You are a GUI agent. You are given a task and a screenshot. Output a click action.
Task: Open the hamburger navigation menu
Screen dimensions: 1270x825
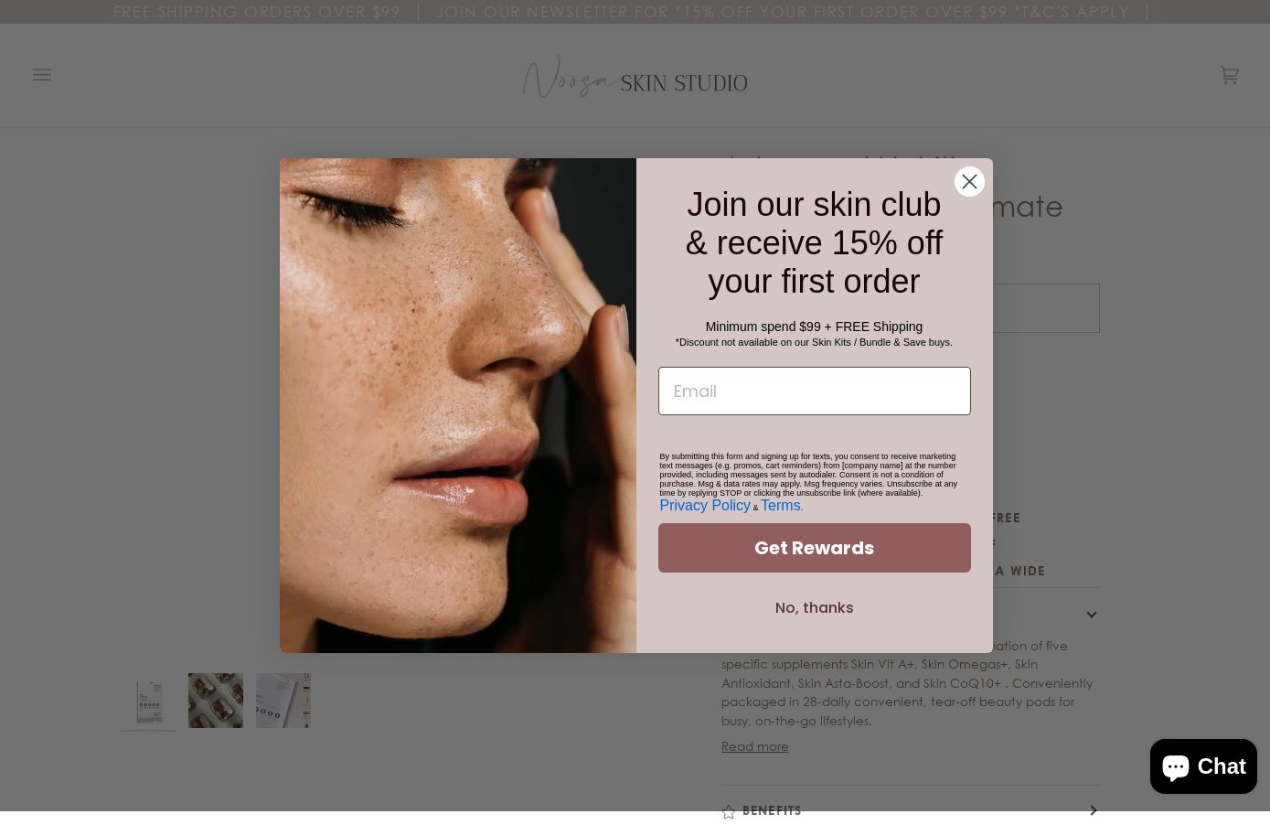(x=42, y=75)
